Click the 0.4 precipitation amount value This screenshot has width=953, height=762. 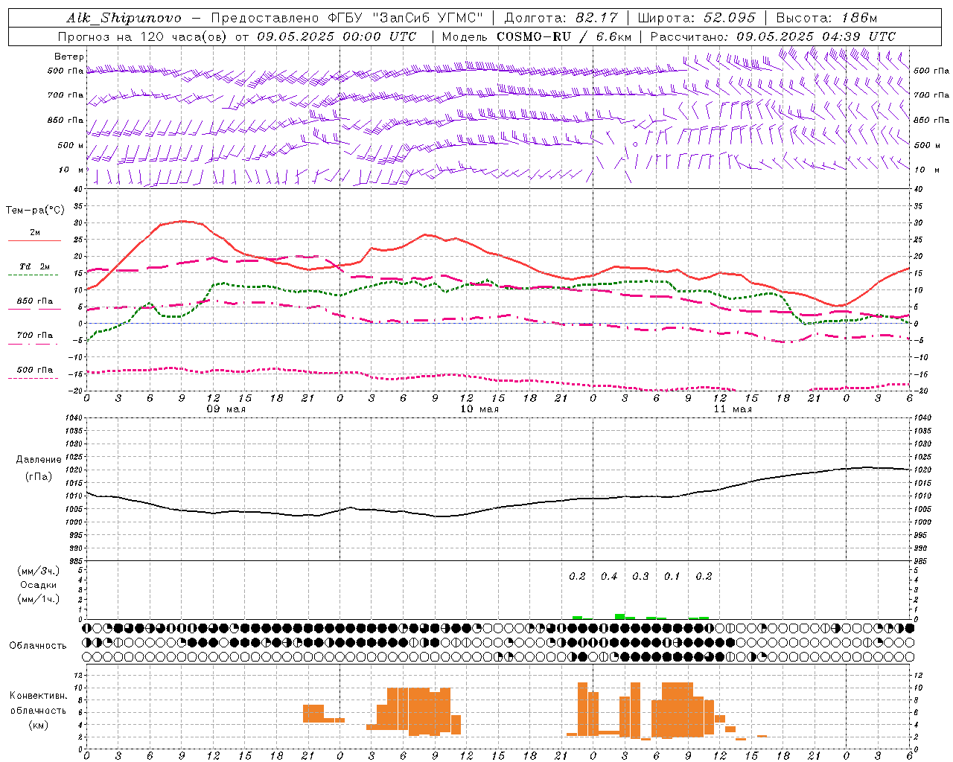pos(609,576)
